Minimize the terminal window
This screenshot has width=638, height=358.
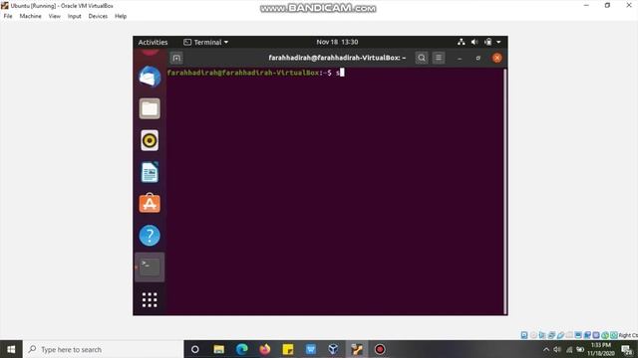[x=460, y=58]
